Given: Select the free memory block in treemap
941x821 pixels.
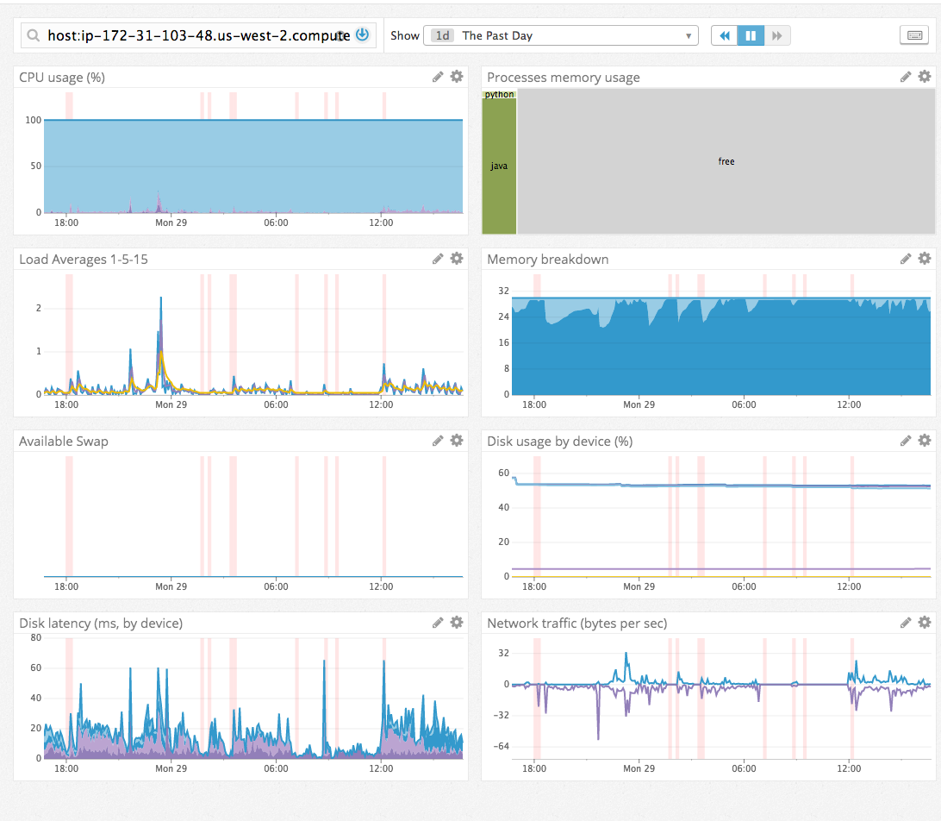Looking at the screenshot, I should click(x=726, y=162).
